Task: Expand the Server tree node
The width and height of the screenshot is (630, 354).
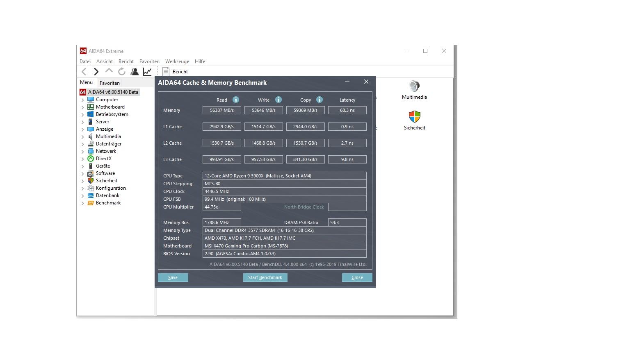Action: click(82, 122)
